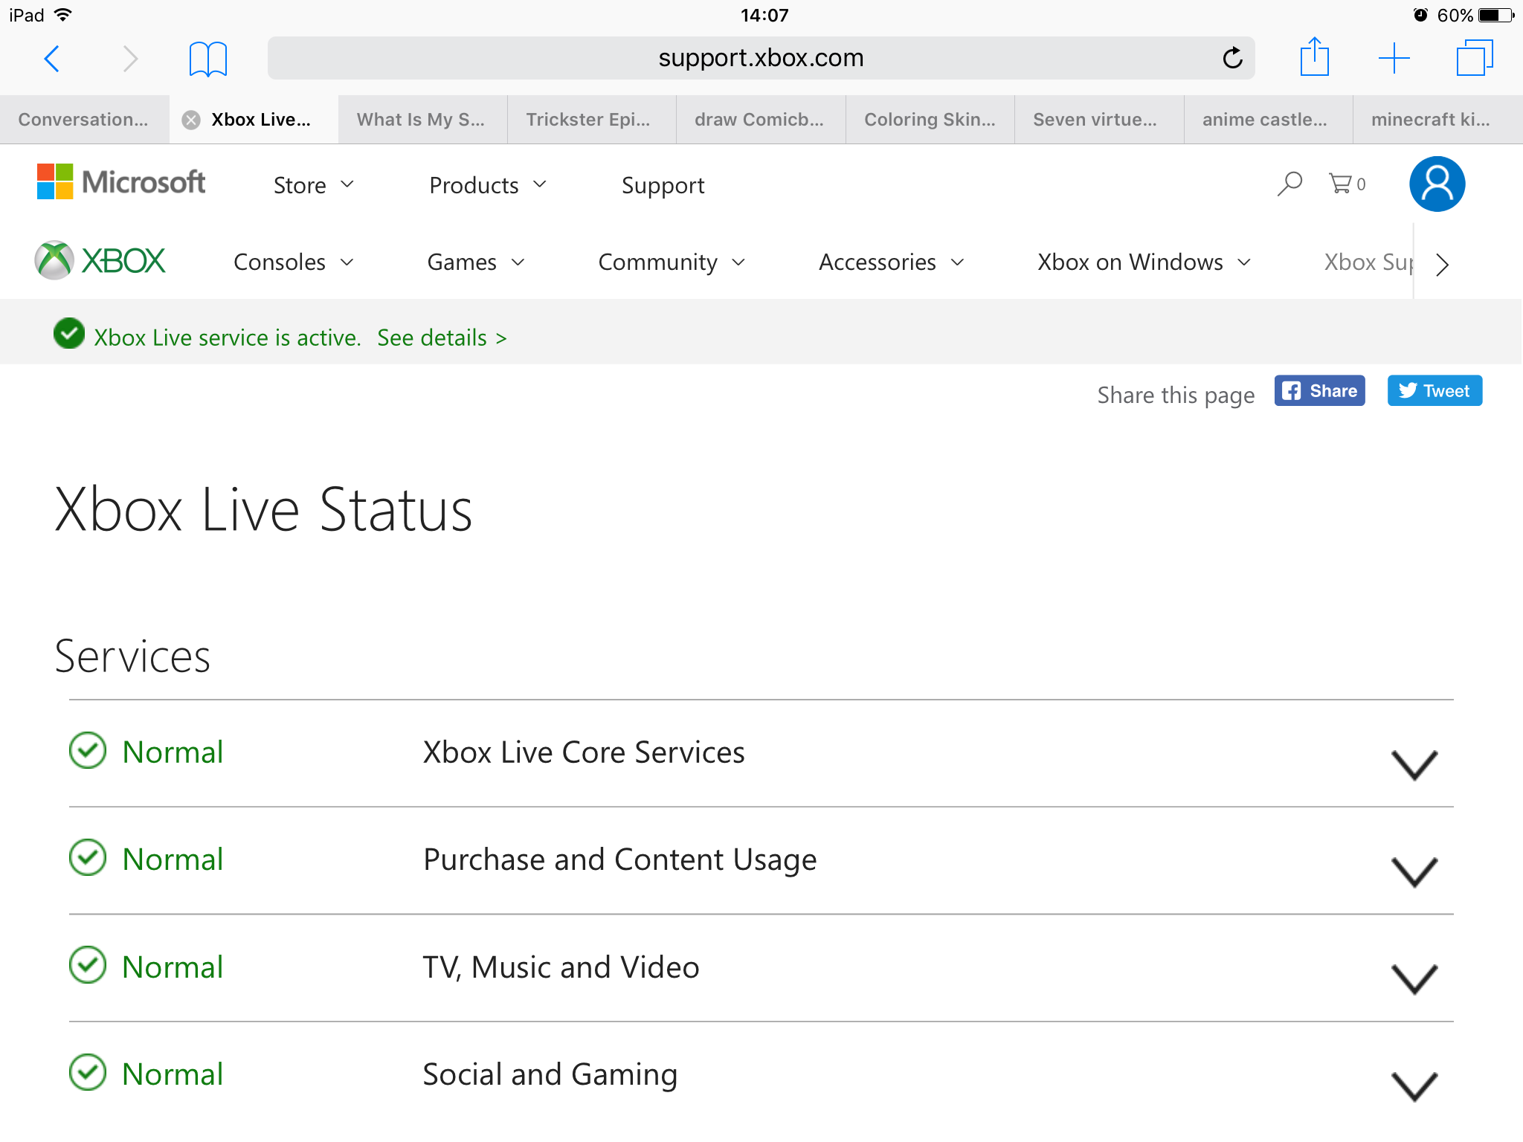Click Normal status icon for Purchase and Content
This screenshot has width=1523, height=1142.
[88, 857]
